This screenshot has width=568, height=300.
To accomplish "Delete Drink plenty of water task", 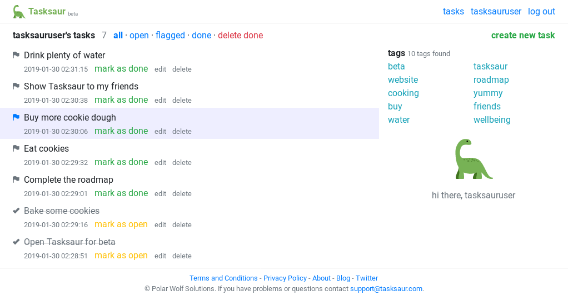I will [x=182, y=69].
